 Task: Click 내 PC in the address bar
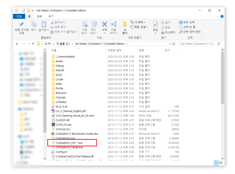48,44
